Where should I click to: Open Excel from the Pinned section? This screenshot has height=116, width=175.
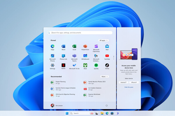click(74, 46)
